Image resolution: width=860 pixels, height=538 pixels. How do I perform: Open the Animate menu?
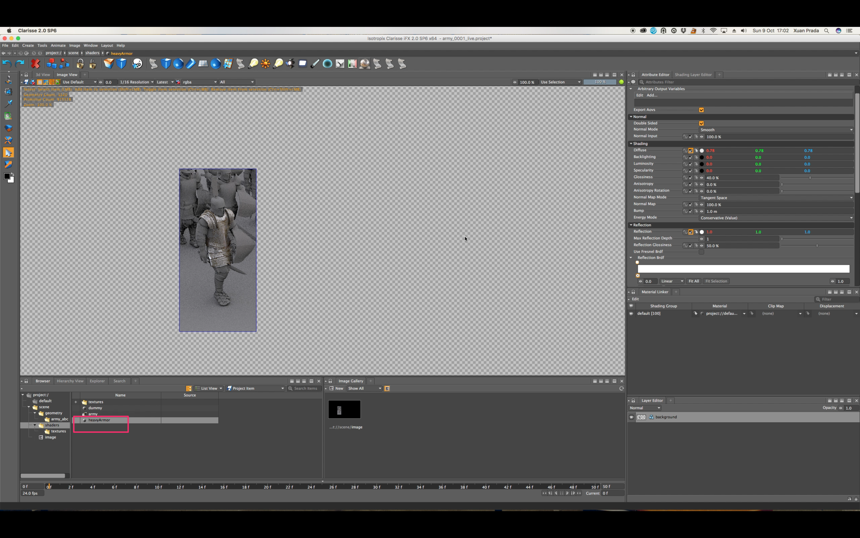(58, 45)
